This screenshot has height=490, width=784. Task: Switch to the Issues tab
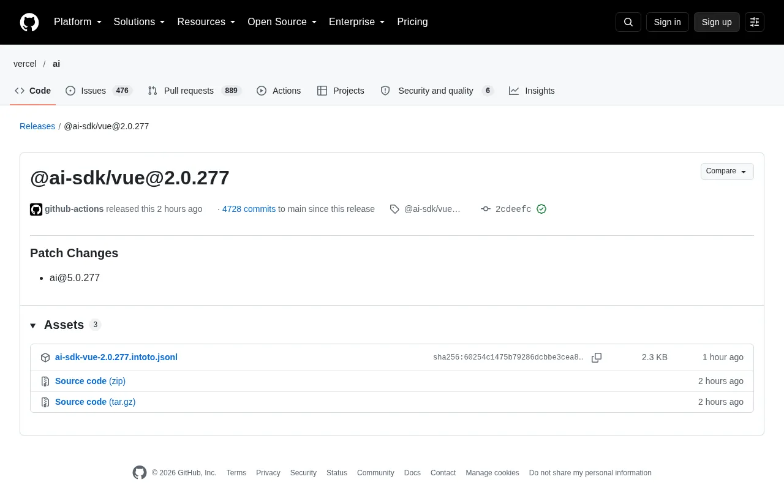coord(99,91)
